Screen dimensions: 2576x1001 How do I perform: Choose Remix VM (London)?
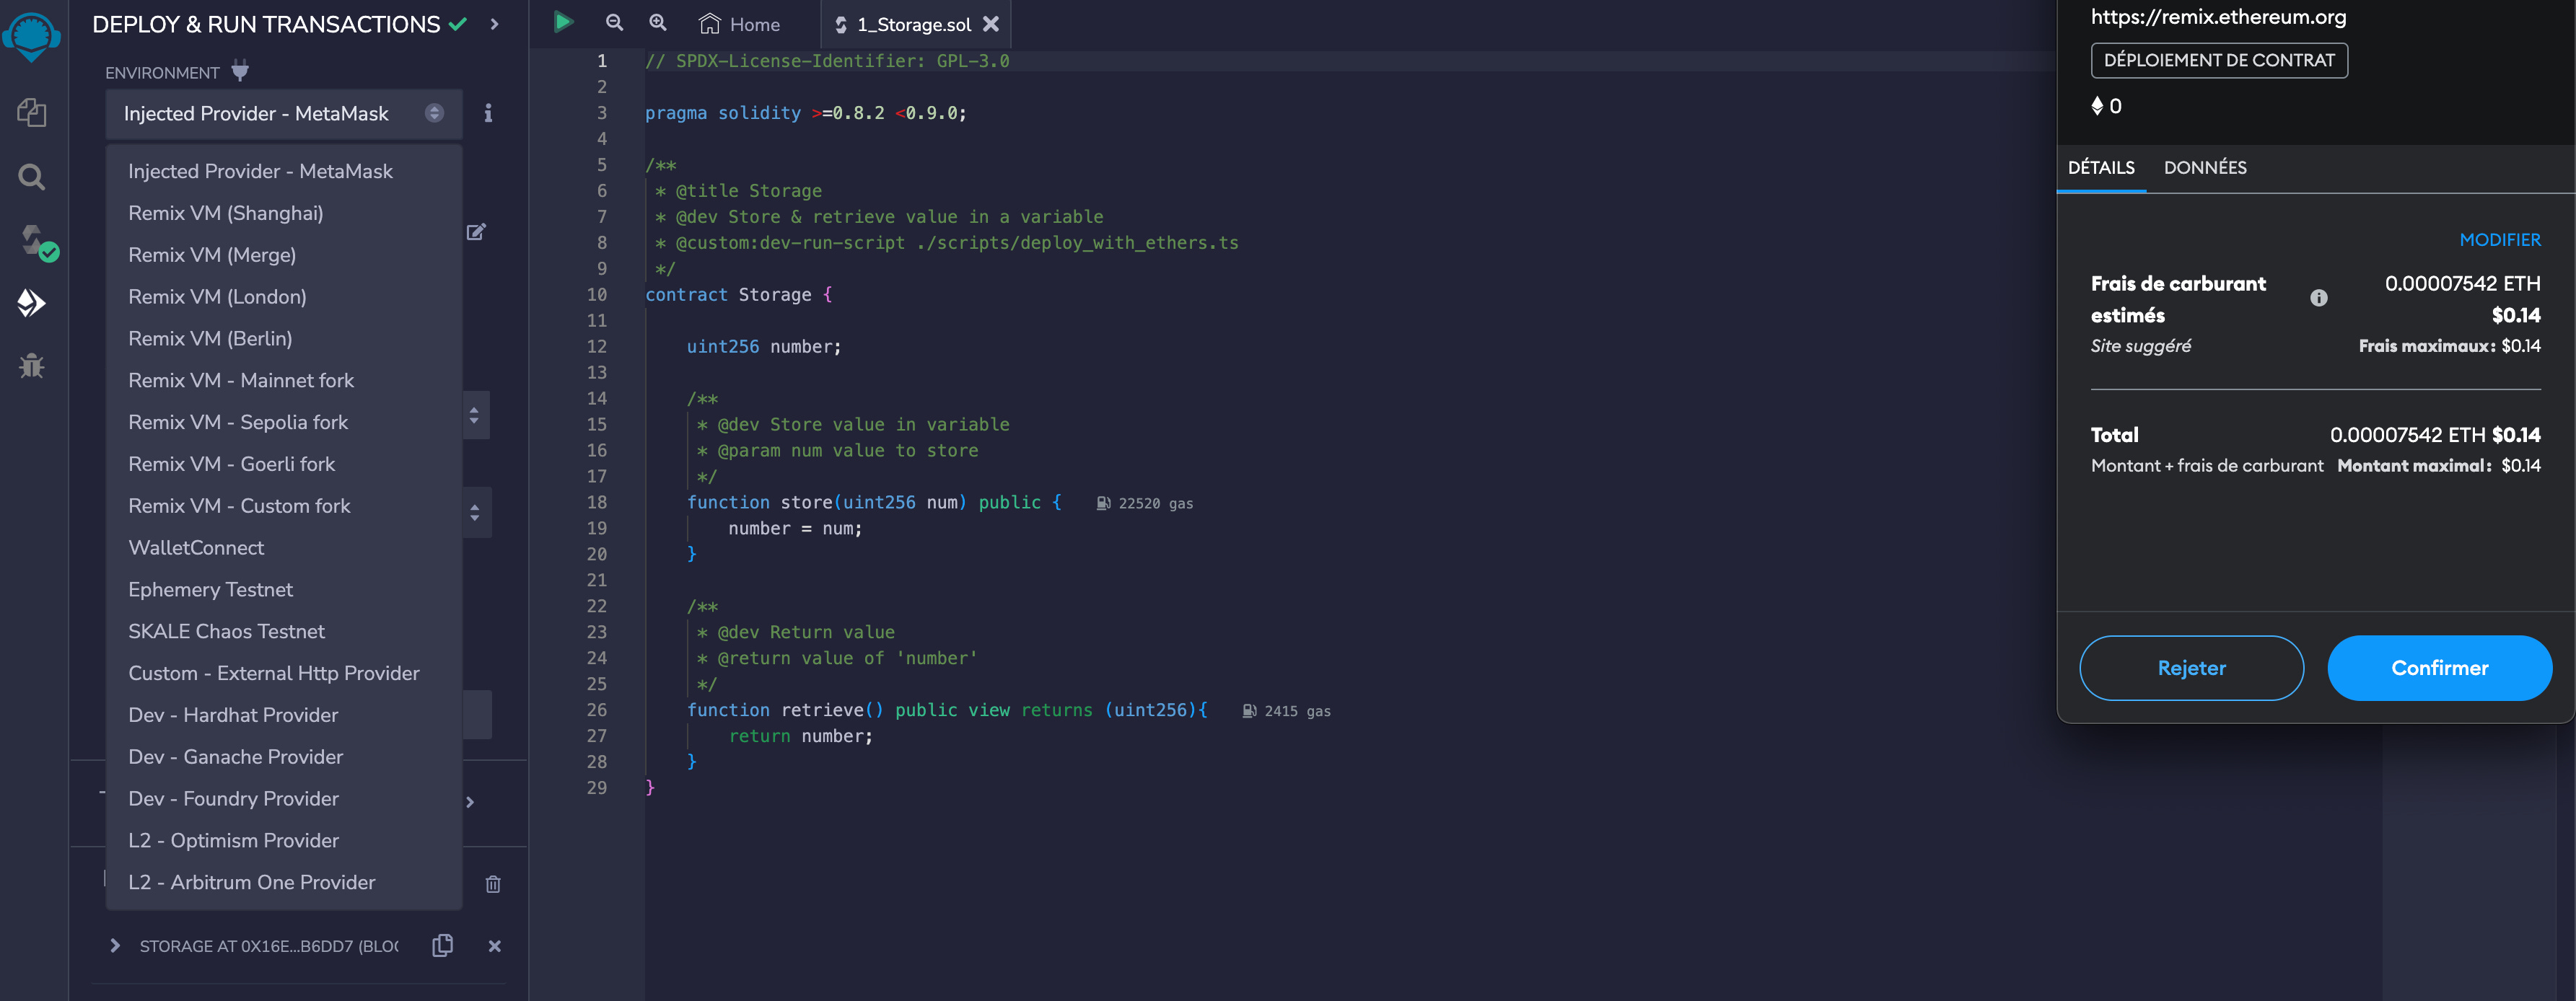pyautogui.click(x=284, y=296)
